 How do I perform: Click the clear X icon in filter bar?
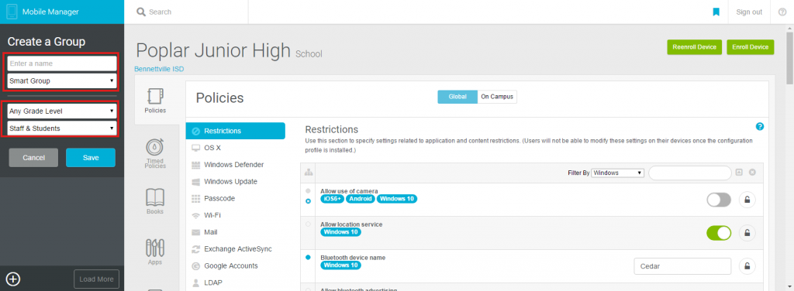click(752, 173)
